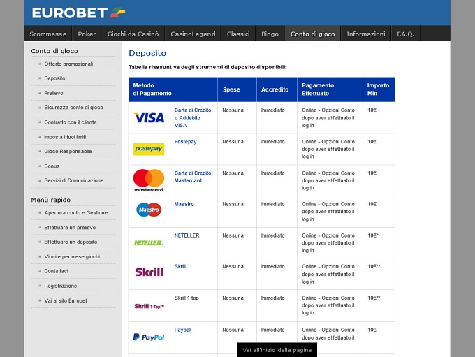Click the Maestro logo
This screenshot has width=475, height=357.
pos(148,210)
